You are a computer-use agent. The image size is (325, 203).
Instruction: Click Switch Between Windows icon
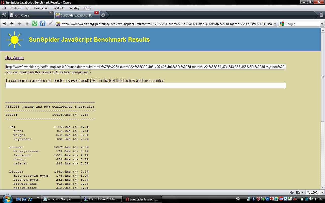click(24, 199)
